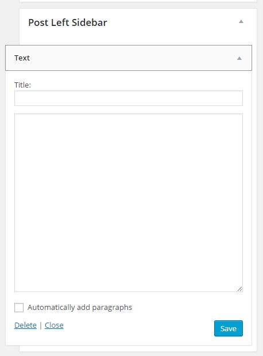Save the Text widget settings
This screenshot has height=356, width=263.
click(x=229, y=328)
